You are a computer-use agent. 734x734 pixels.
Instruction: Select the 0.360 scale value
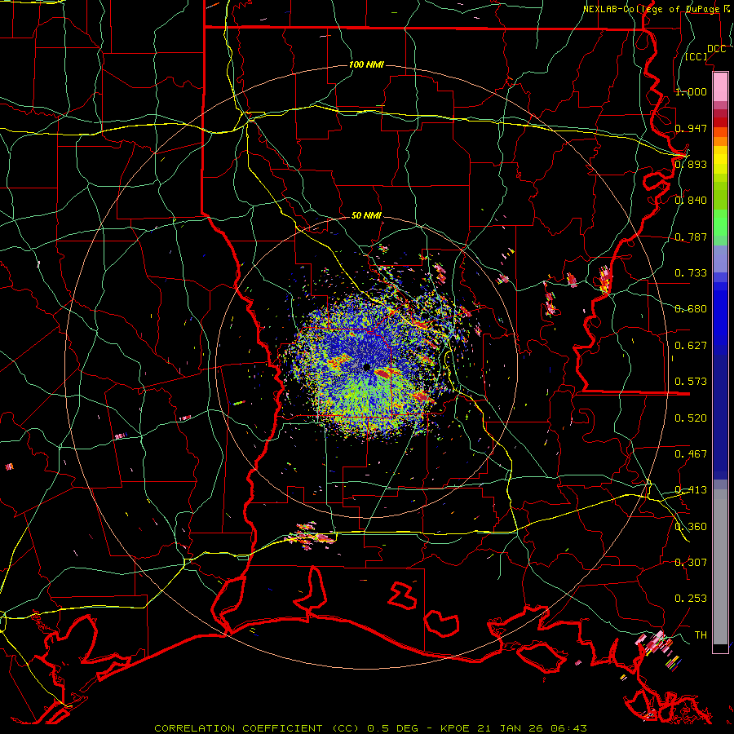point(691,527)
